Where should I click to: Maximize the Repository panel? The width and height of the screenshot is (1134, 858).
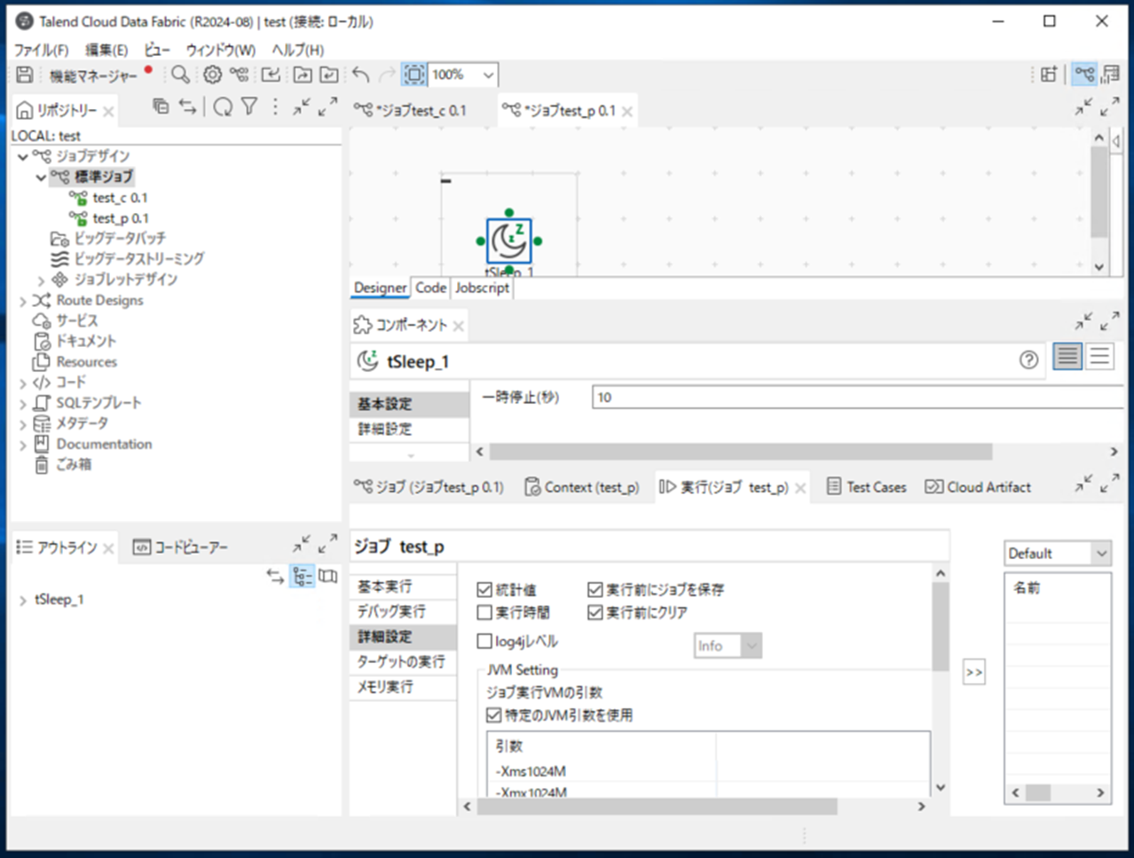click(x=327, y=106)
